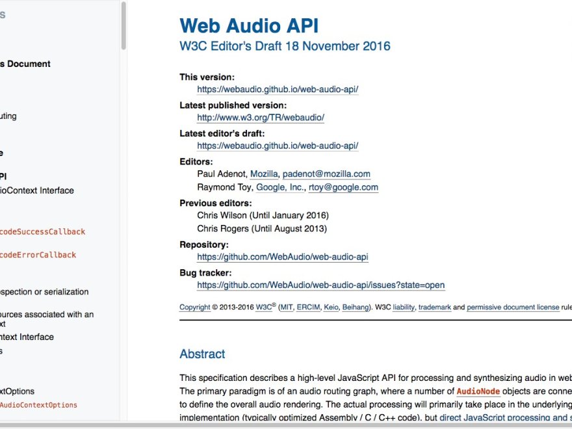Follow the Mozilla link beside Paul Adenot

264,174
